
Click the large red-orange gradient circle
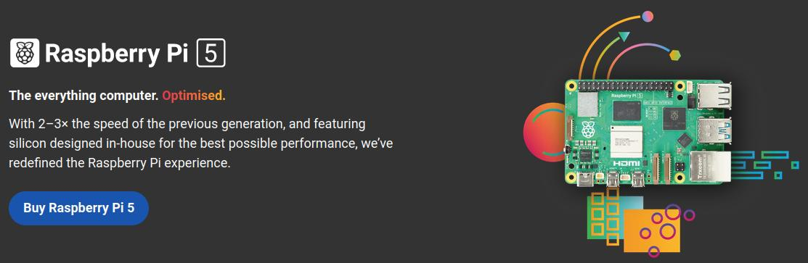544,133
